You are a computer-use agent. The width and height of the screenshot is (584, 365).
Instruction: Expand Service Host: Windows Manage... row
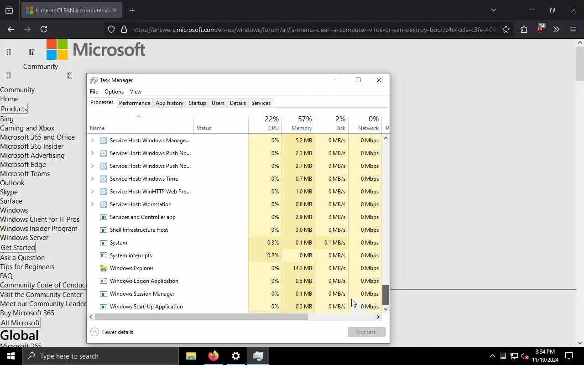pos(92,141)
